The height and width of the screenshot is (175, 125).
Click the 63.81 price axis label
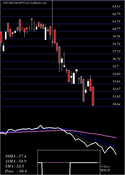pyautogui.click(x=116, y=6)
